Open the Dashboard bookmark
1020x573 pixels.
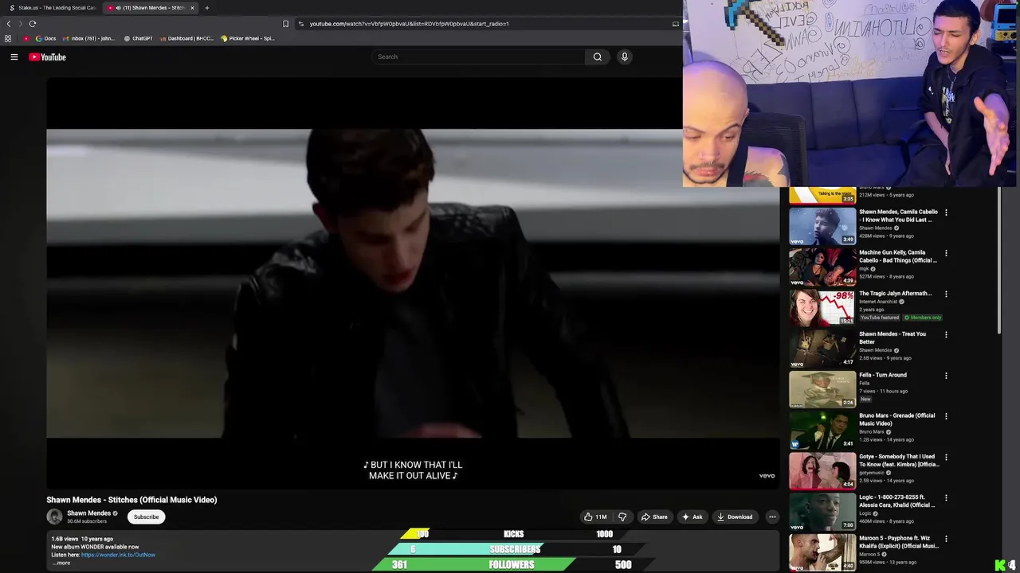tap(186, 38)
